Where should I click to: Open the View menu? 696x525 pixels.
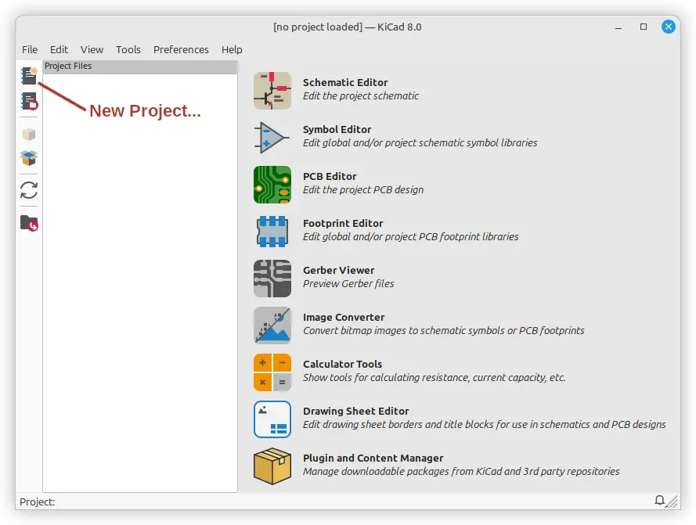[x=92, y=50]
